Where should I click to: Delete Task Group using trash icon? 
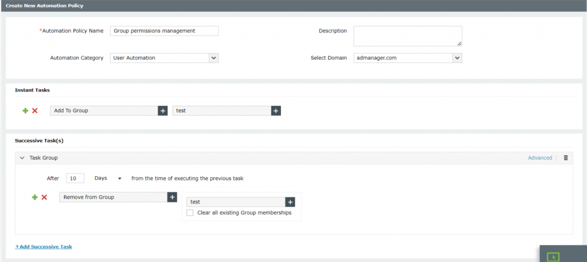566,158
